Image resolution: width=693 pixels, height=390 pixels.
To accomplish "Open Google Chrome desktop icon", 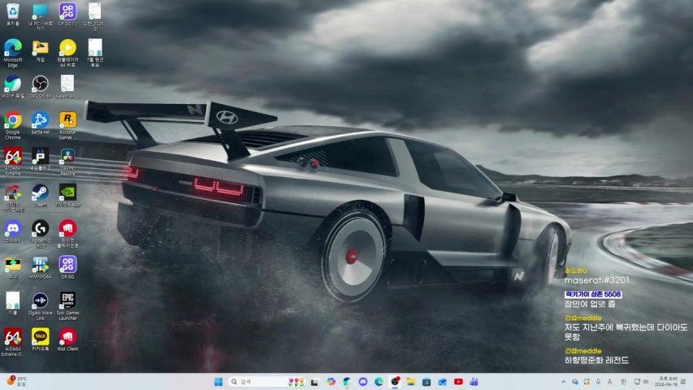I will (12, 120).
